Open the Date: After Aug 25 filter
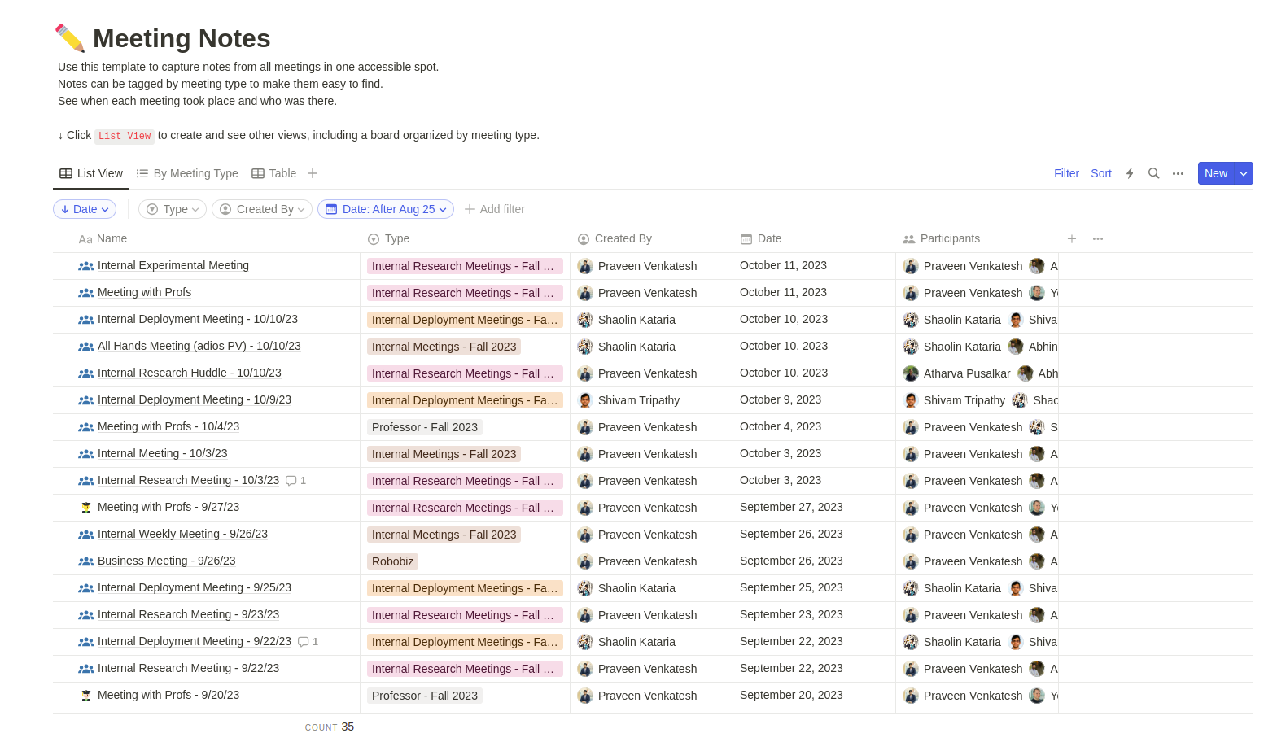 click(386, 209)
